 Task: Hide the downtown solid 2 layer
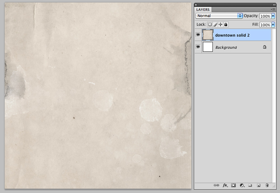tap(198, 35)
